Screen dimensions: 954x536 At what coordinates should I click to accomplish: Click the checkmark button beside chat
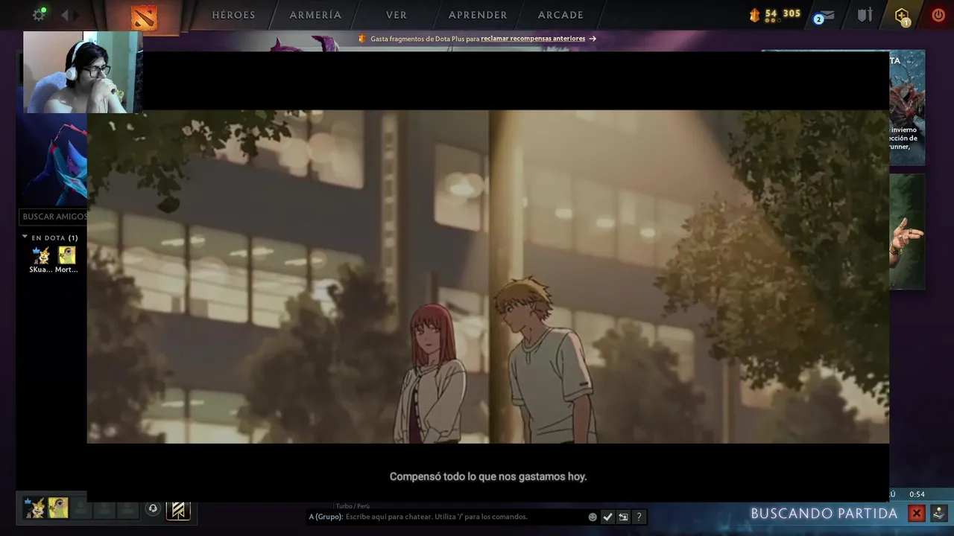click(x=607, y=517)
